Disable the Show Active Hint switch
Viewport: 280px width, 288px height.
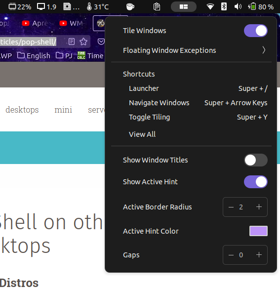click(256, 182)
